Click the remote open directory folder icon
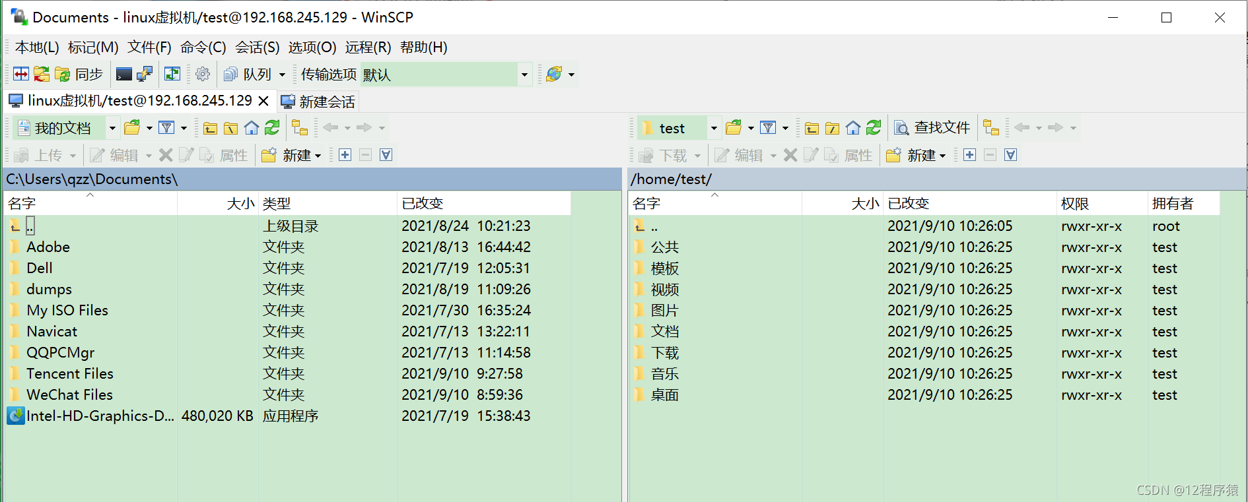This screenshot has height=502, width=1248. pos(734,127)
